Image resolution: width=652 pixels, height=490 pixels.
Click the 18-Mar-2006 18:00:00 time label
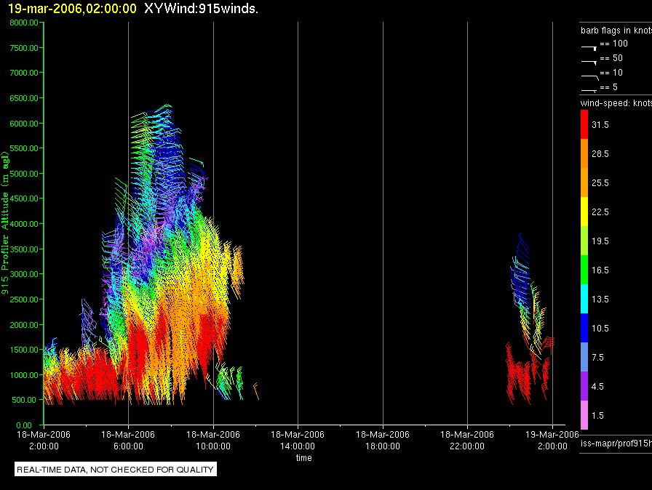coord(383,440)
